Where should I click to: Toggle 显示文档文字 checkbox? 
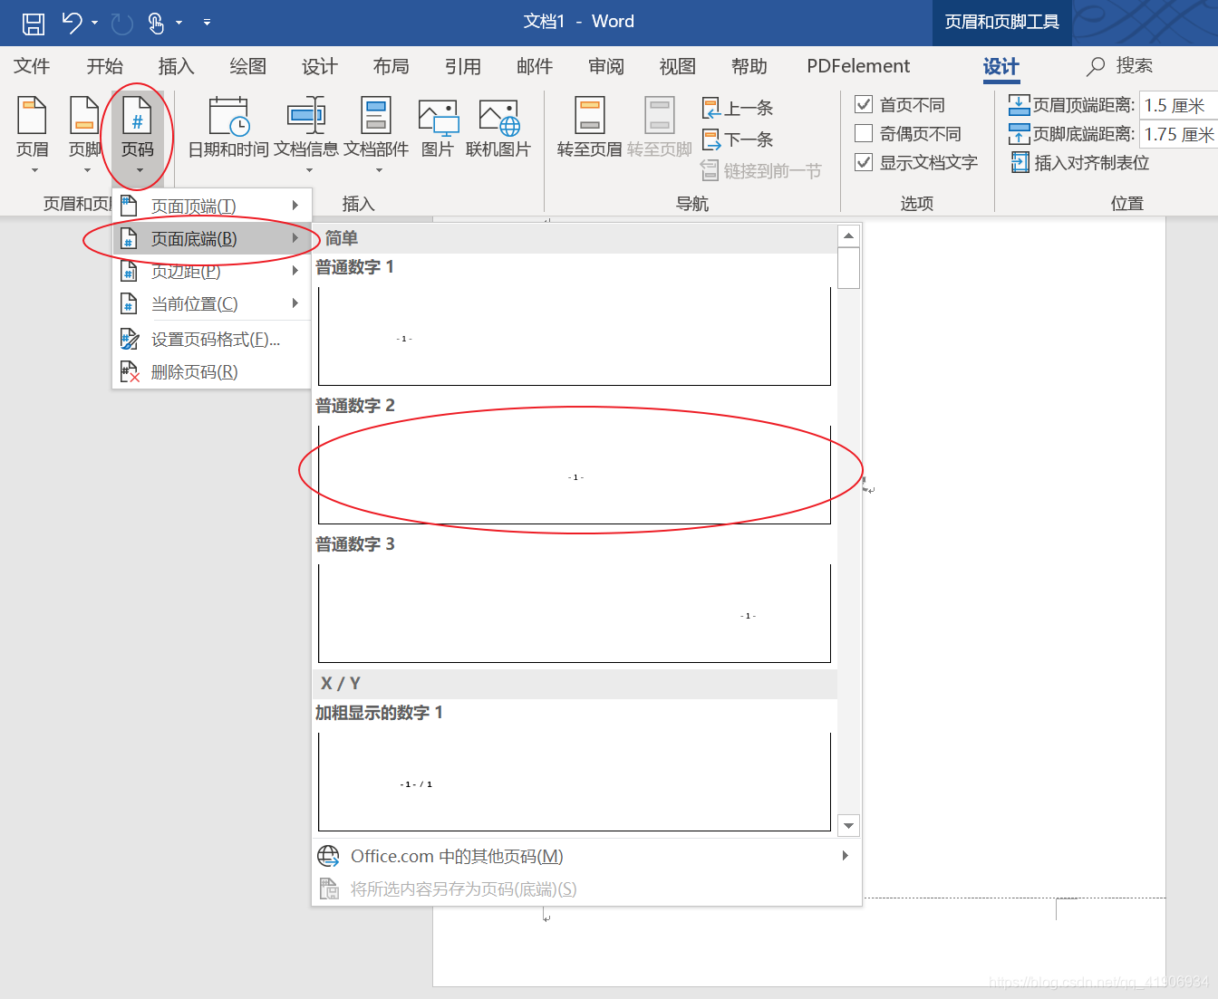point(864,163)
